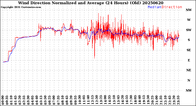196x106 pixels.
Task: Click the 04:05 time axis label
Action: click(32, 100)
